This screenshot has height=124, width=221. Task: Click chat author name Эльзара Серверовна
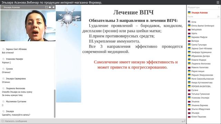[x=16, y=79]
